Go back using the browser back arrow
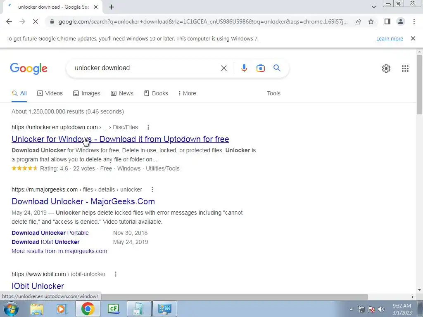This screenshot has width=423, height=317. coord(9,21)
